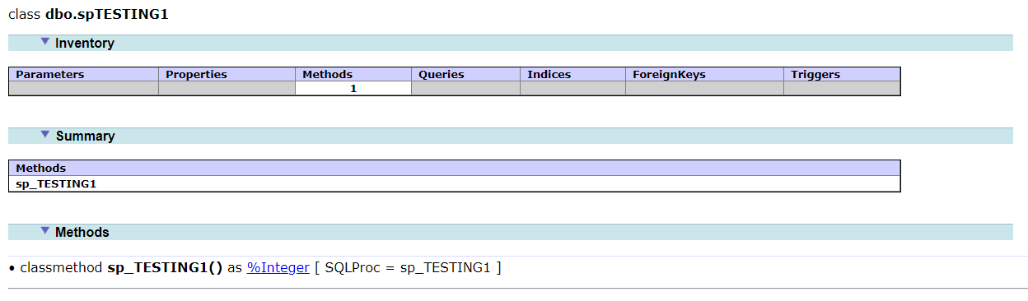
Task: Click the Methods section header bar
Action: pos(511,232)
